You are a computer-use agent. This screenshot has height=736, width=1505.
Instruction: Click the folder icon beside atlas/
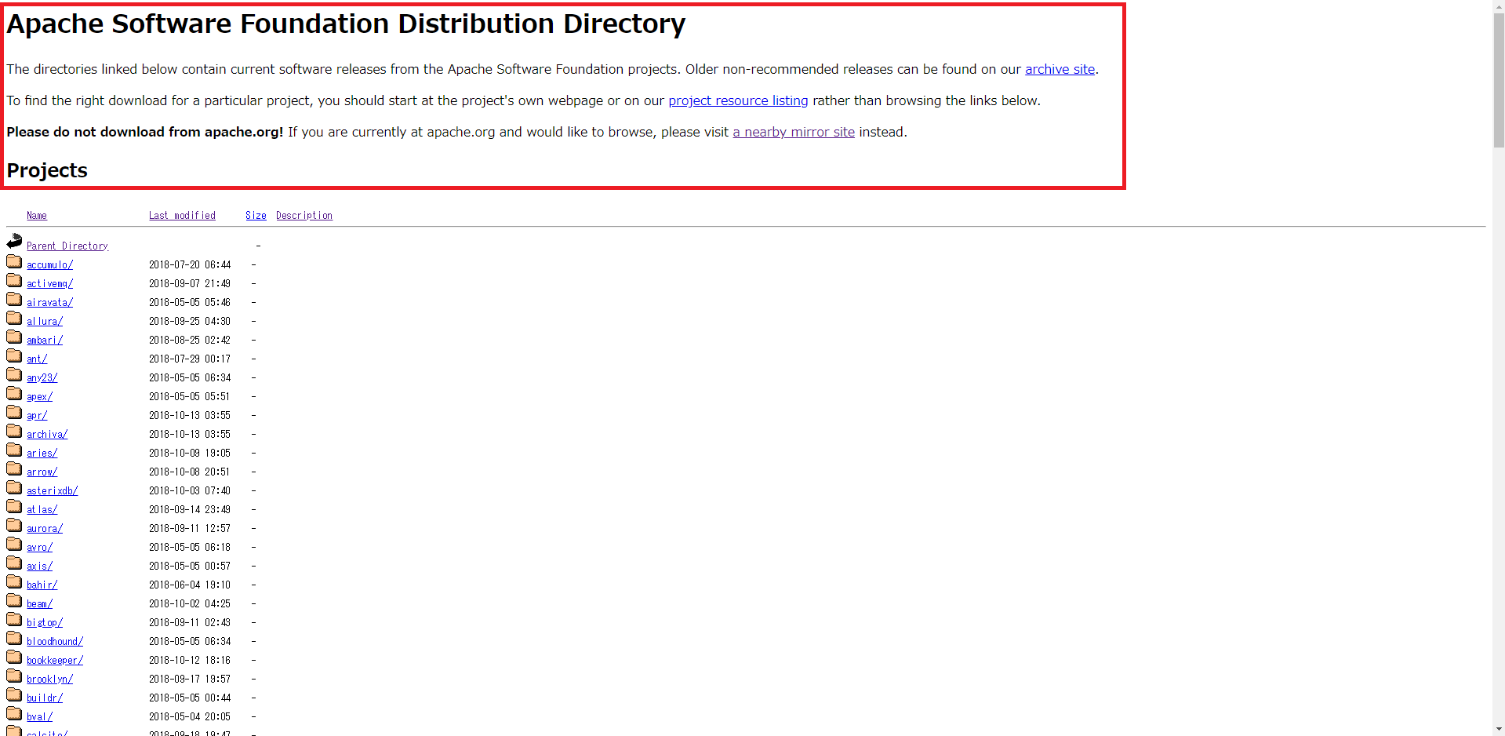click(x=14, y=506)
